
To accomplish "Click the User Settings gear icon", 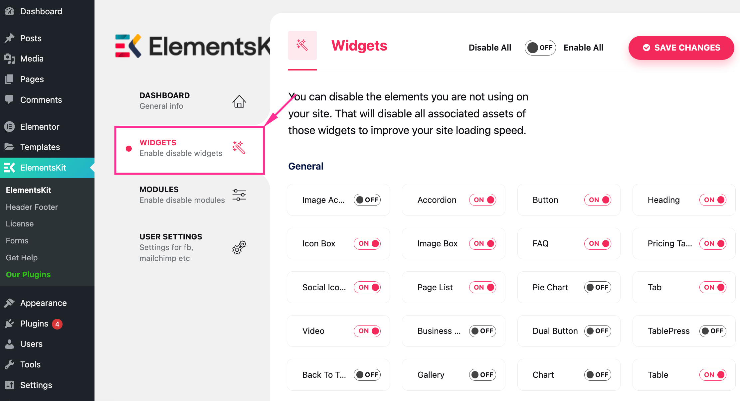I will [239, 247].
